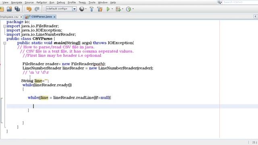Open the Team menu
Screen dimensions: 258x145
[82, 2]
